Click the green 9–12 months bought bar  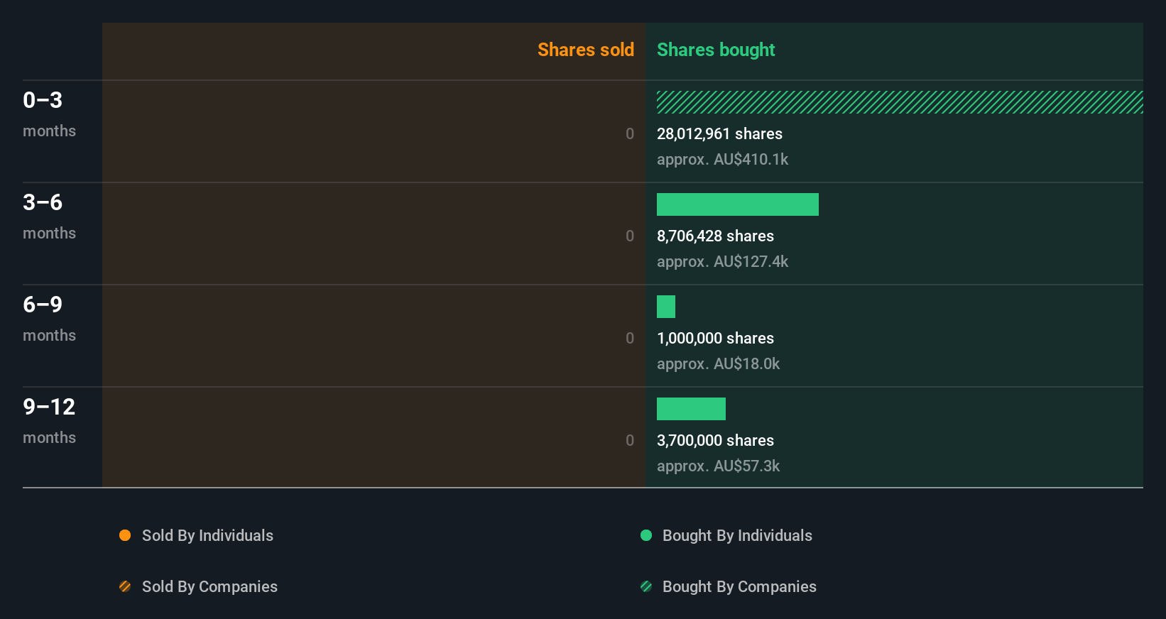pyautogui.click(x=691, y=409)
